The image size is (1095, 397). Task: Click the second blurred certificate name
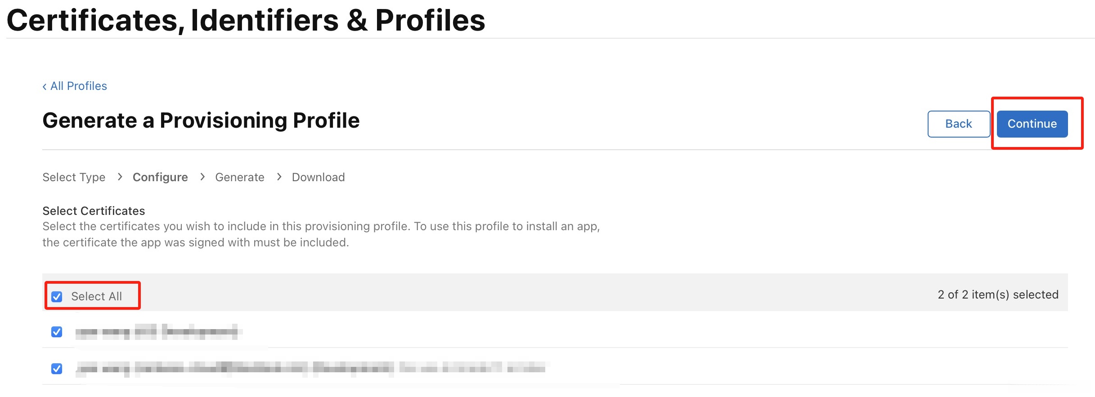point(310,369)
